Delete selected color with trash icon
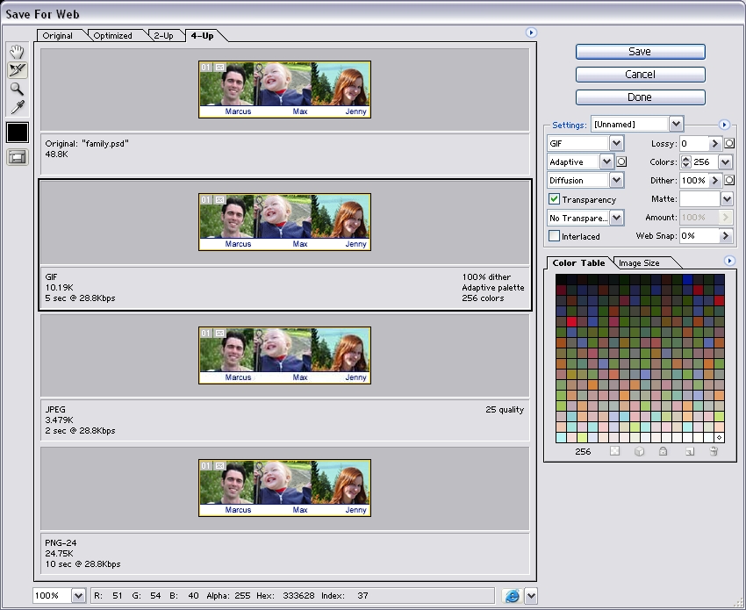 coord(714,451)
